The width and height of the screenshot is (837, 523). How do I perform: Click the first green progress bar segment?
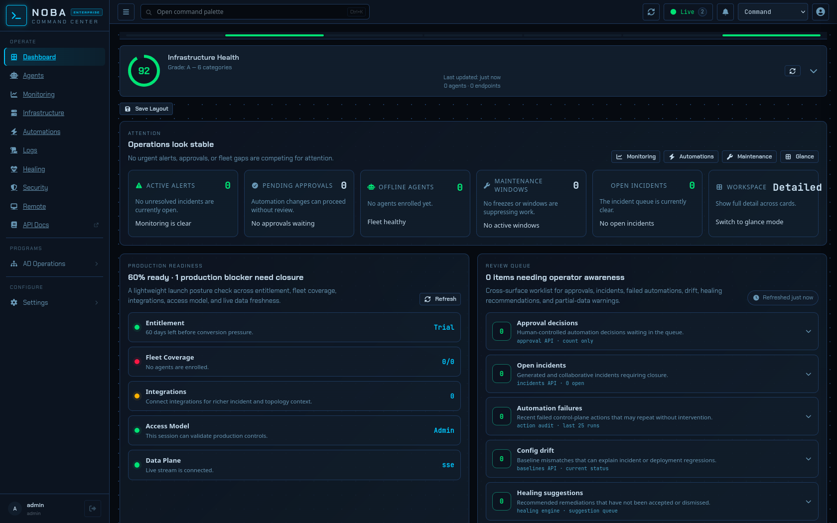[x=275, y=35]
